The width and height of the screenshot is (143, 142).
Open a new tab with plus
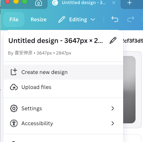tap(130, 3)
